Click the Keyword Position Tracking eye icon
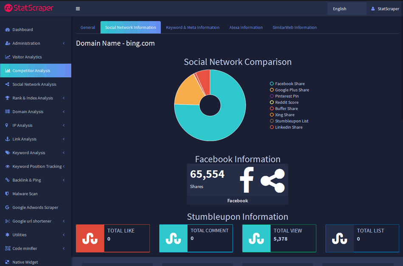This screenshot has width=403, height=266. (8, 166)
